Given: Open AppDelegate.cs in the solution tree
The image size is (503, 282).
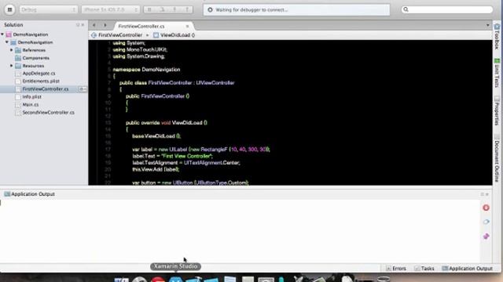Looking at the screenshot, I should click(39, 73).
